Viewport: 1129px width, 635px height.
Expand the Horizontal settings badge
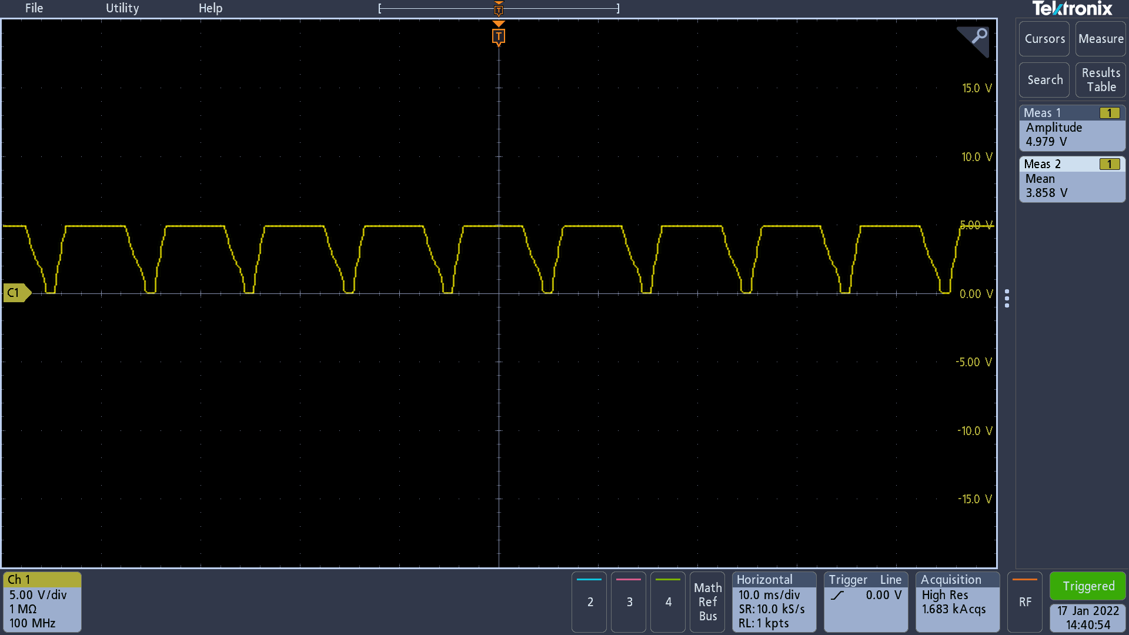click(x=774, y=601)
